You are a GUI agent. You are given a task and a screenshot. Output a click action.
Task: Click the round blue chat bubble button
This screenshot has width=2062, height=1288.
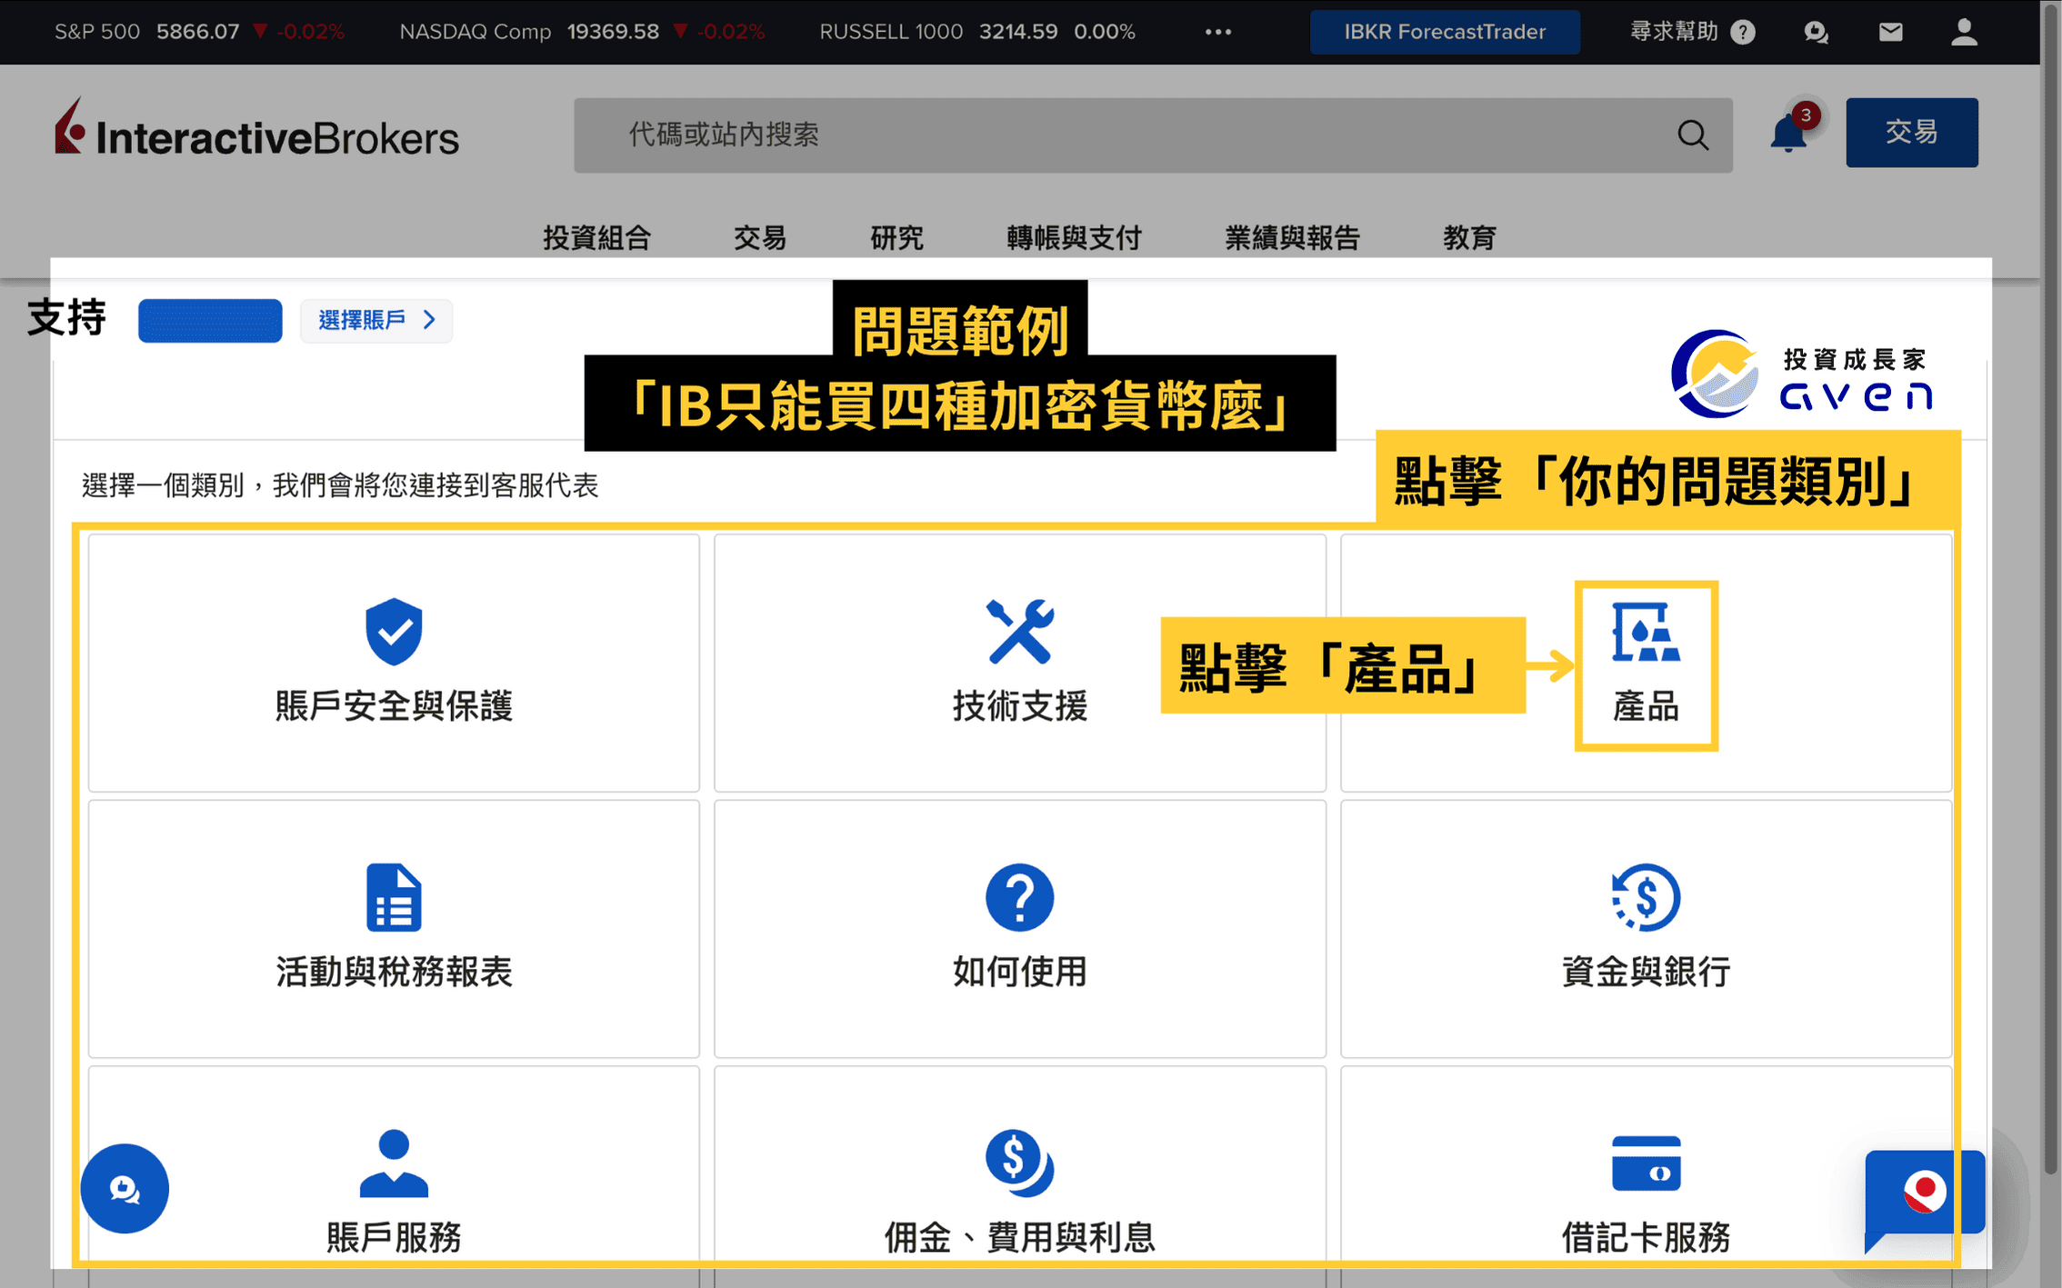pyautogui.click(x=125, y=1188)
